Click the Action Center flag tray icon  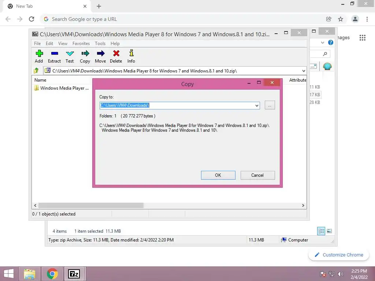(323, 274)
